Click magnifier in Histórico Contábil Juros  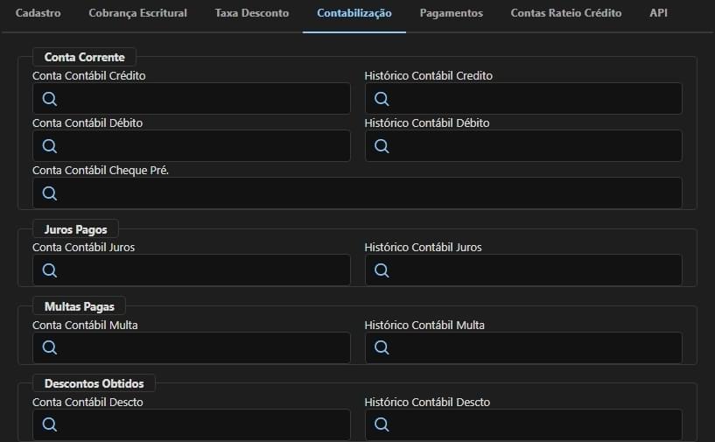[382, 270]
